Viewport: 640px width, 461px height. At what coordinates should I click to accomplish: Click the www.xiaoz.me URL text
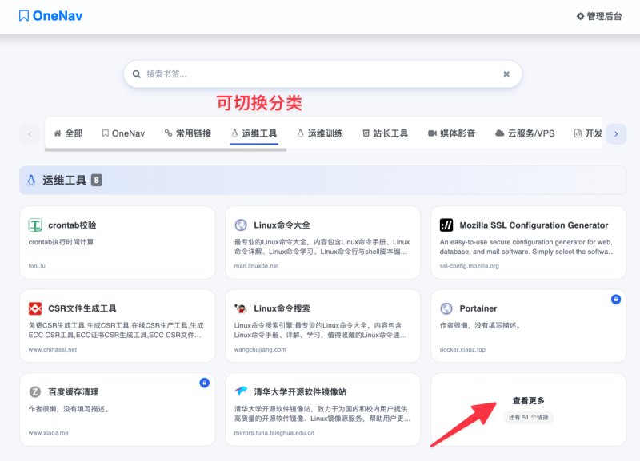pyautogui.click(x=49, y=433)
